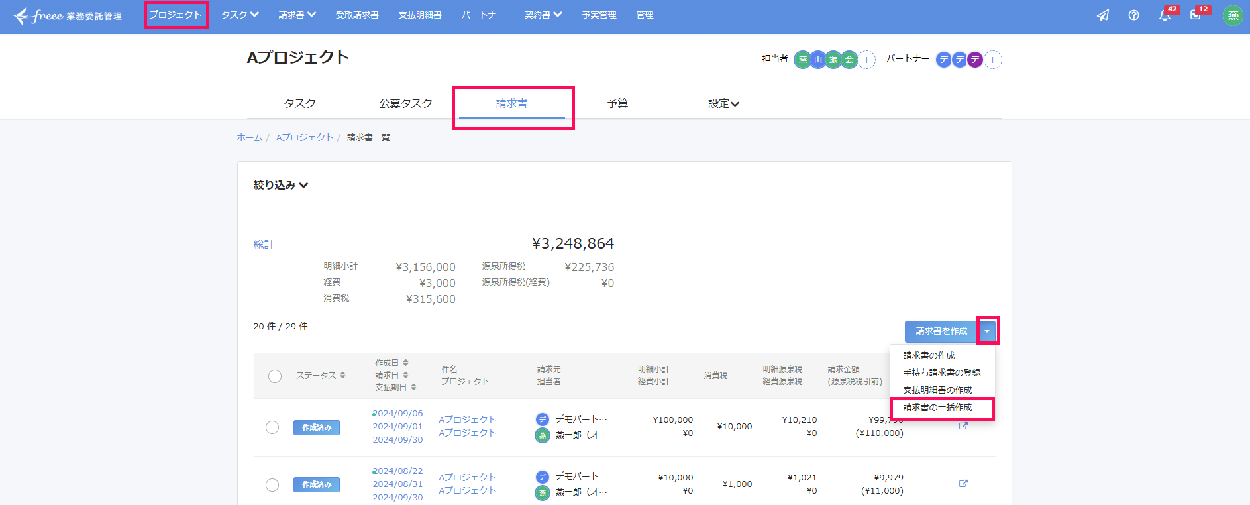The width and height of the screenshot is (1250, 505).
Task: Open 支払明細書 in top navigation
Action: (x=420, y=15)
